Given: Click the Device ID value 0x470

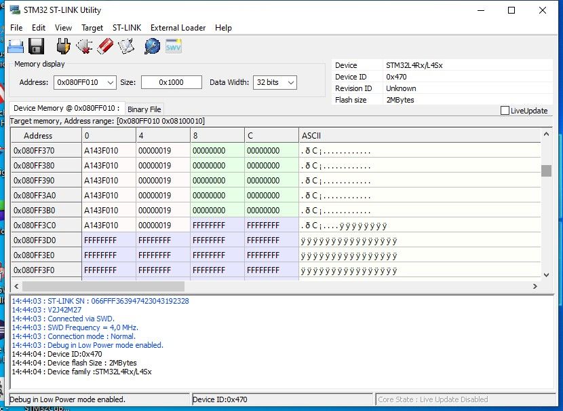Looking at the screenshot, I should point(396,77).
